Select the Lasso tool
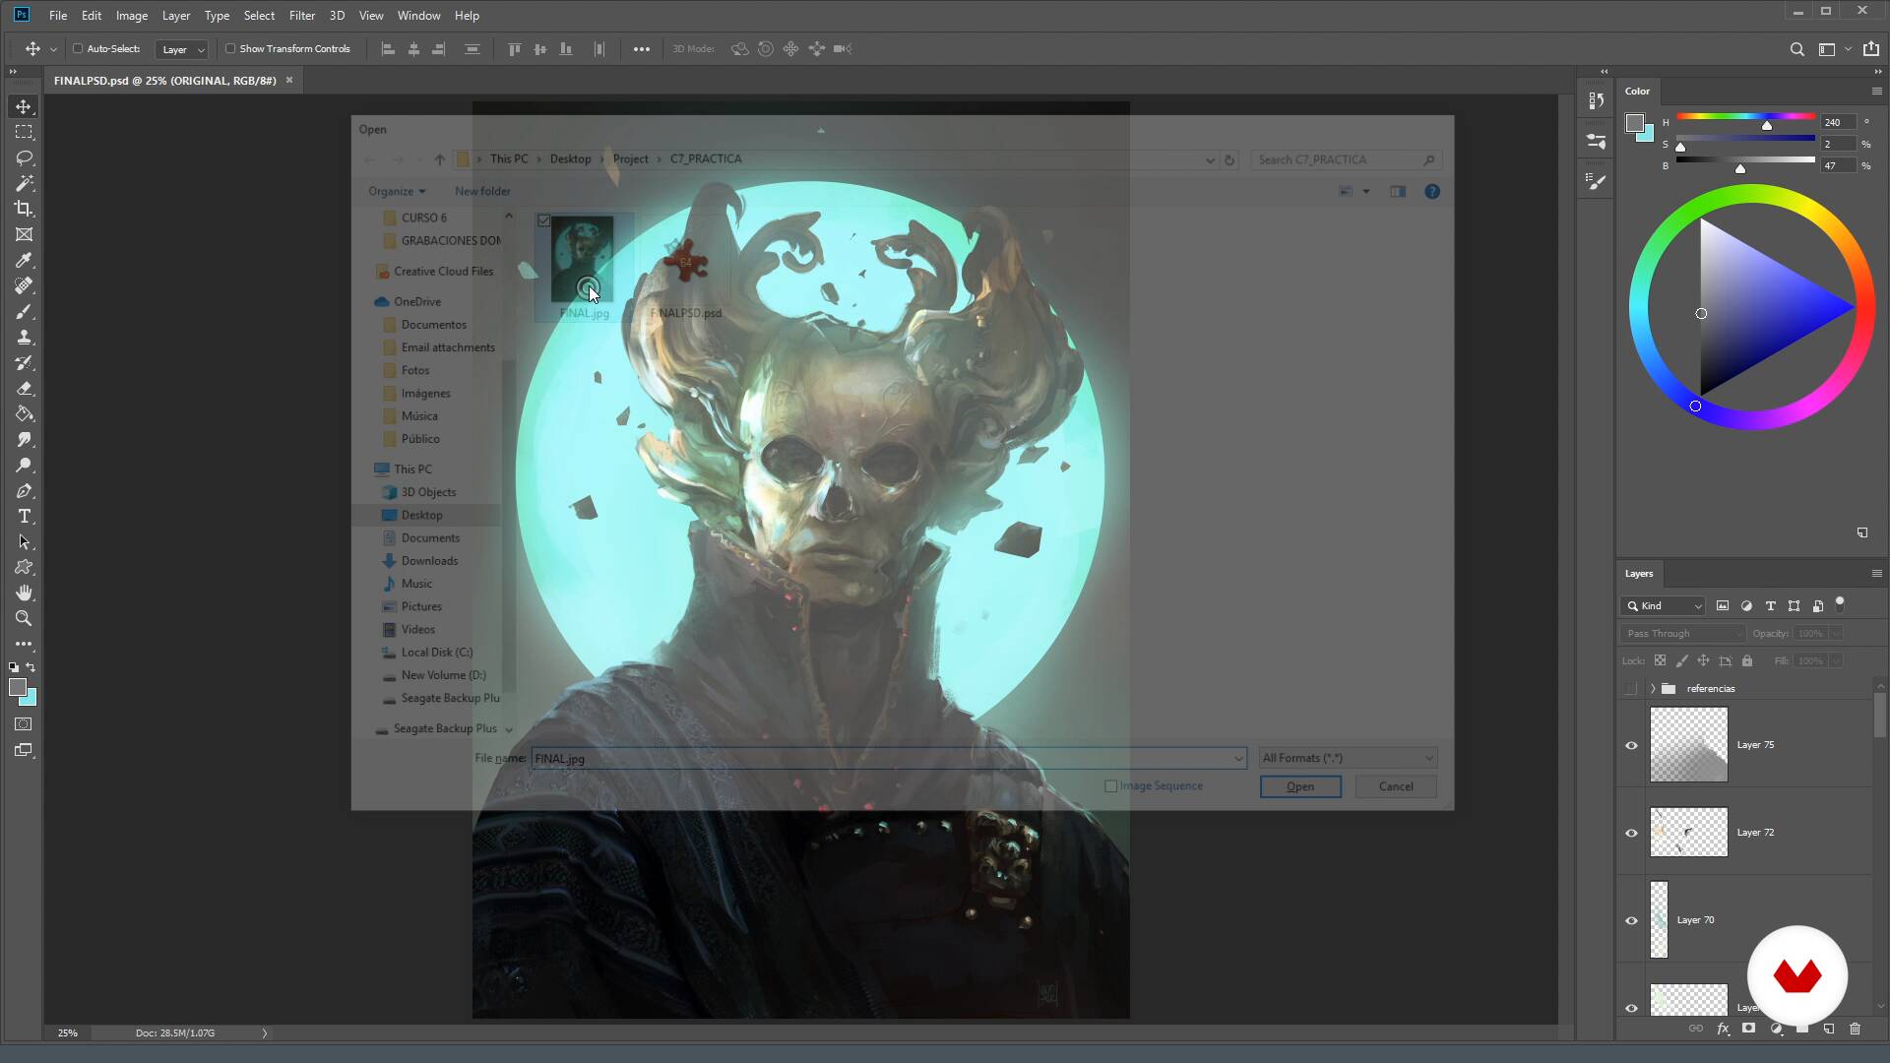The image size is (1890, 1063). click(x=25, y=157)
